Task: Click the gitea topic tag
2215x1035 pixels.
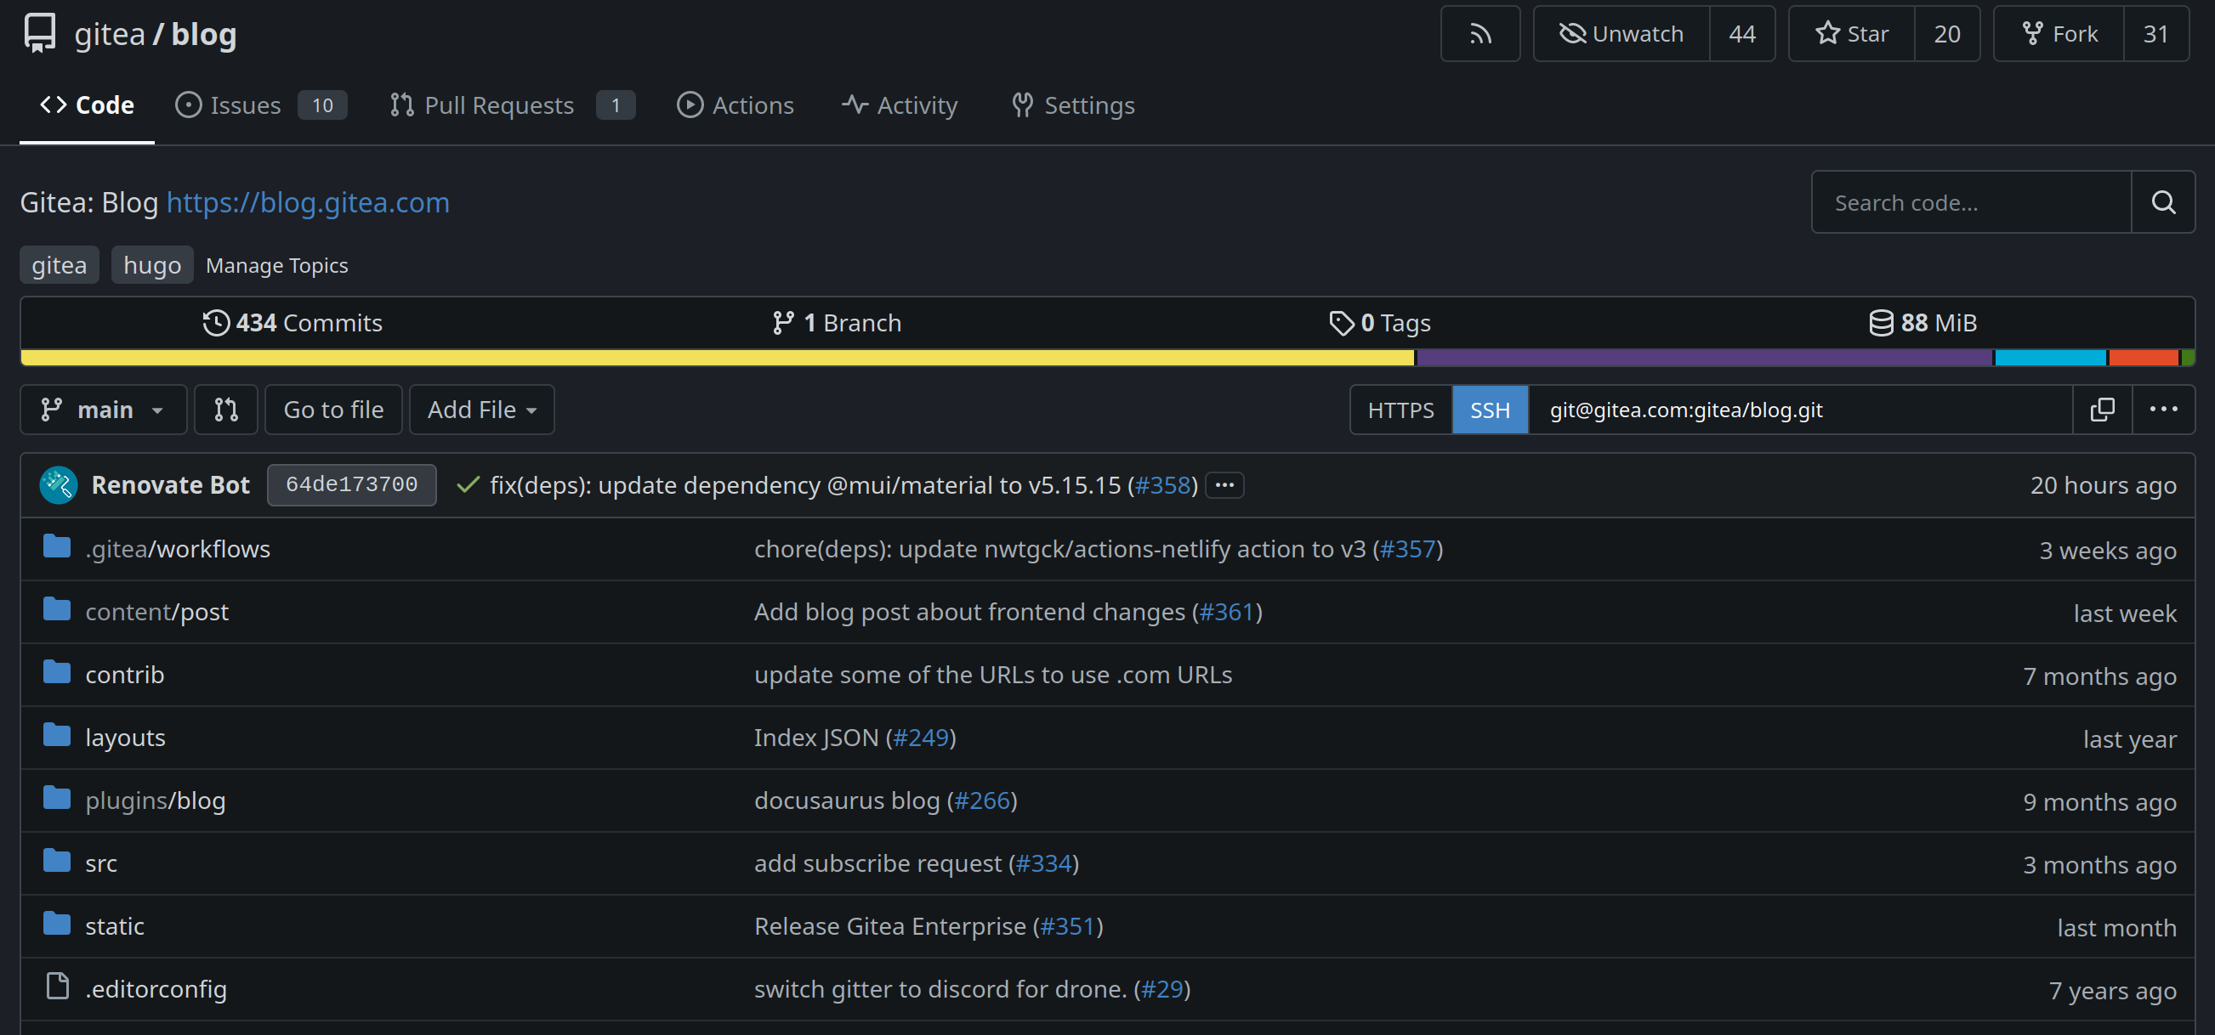Action: (60, 265)
